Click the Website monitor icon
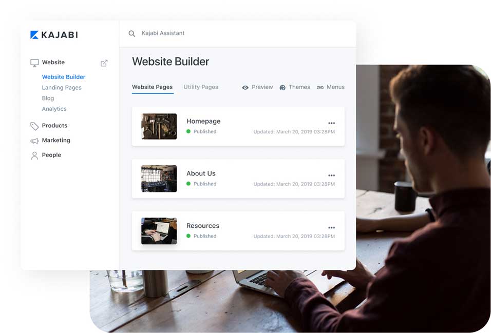The width and height of the screenshot is (491, 333). (x=34, y=63)
